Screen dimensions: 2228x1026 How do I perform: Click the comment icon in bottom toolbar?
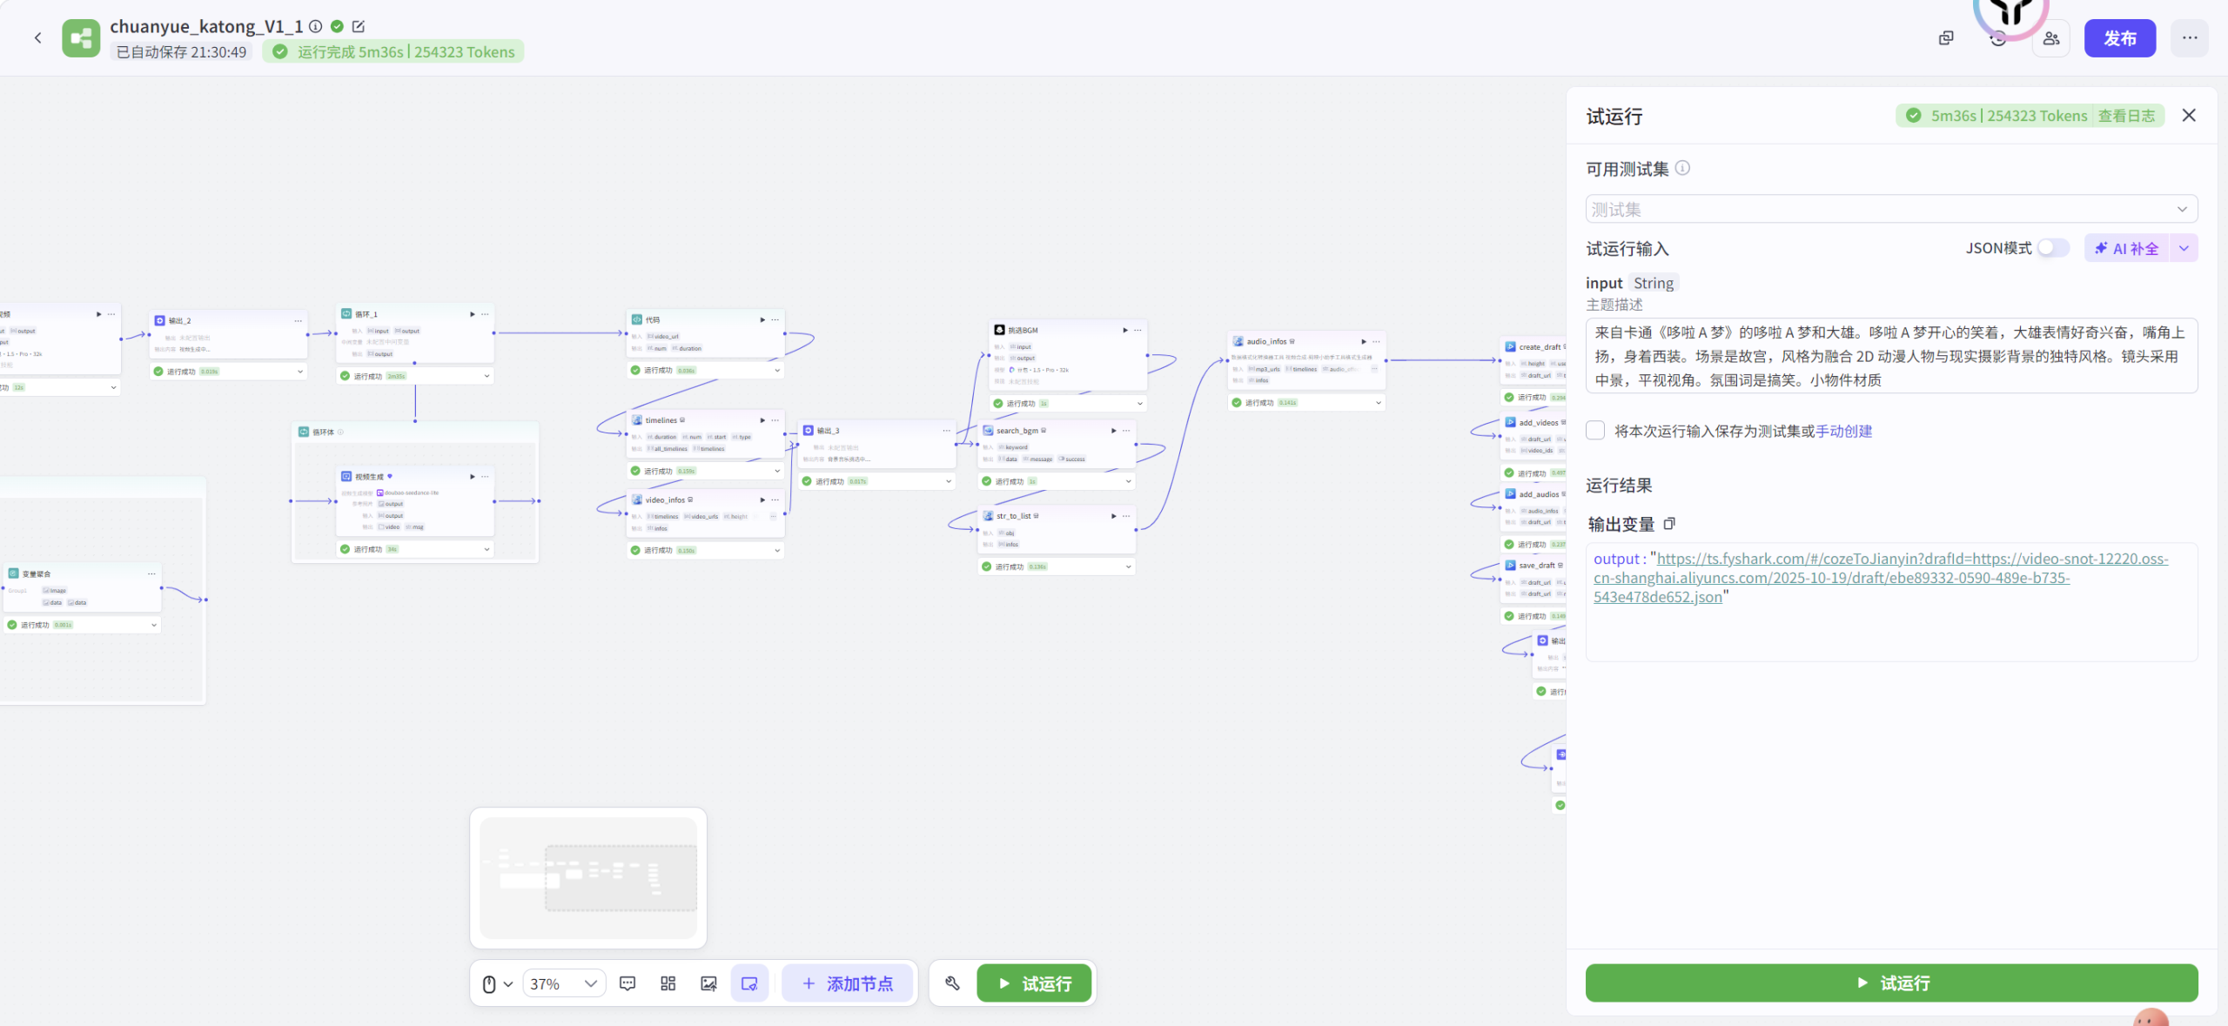[627, 983]
